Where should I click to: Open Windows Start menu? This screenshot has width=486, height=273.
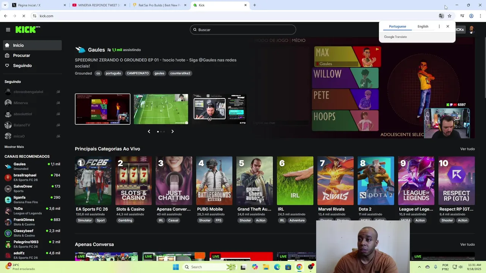(x=176, y=267)
